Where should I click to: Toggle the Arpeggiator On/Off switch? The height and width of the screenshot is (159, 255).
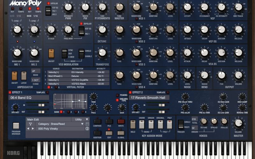(x=14, y=76)
